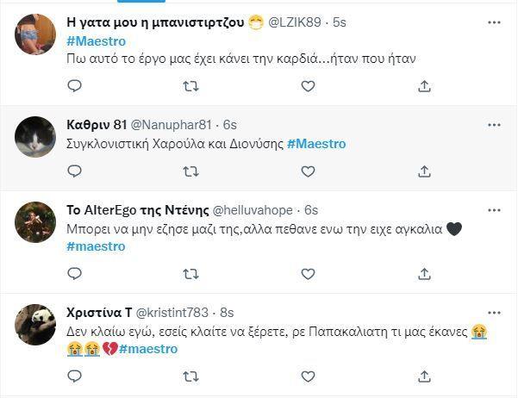Like the tweet by Χριστίνα Τ
The image size is (518, 398).
(308, 376)
